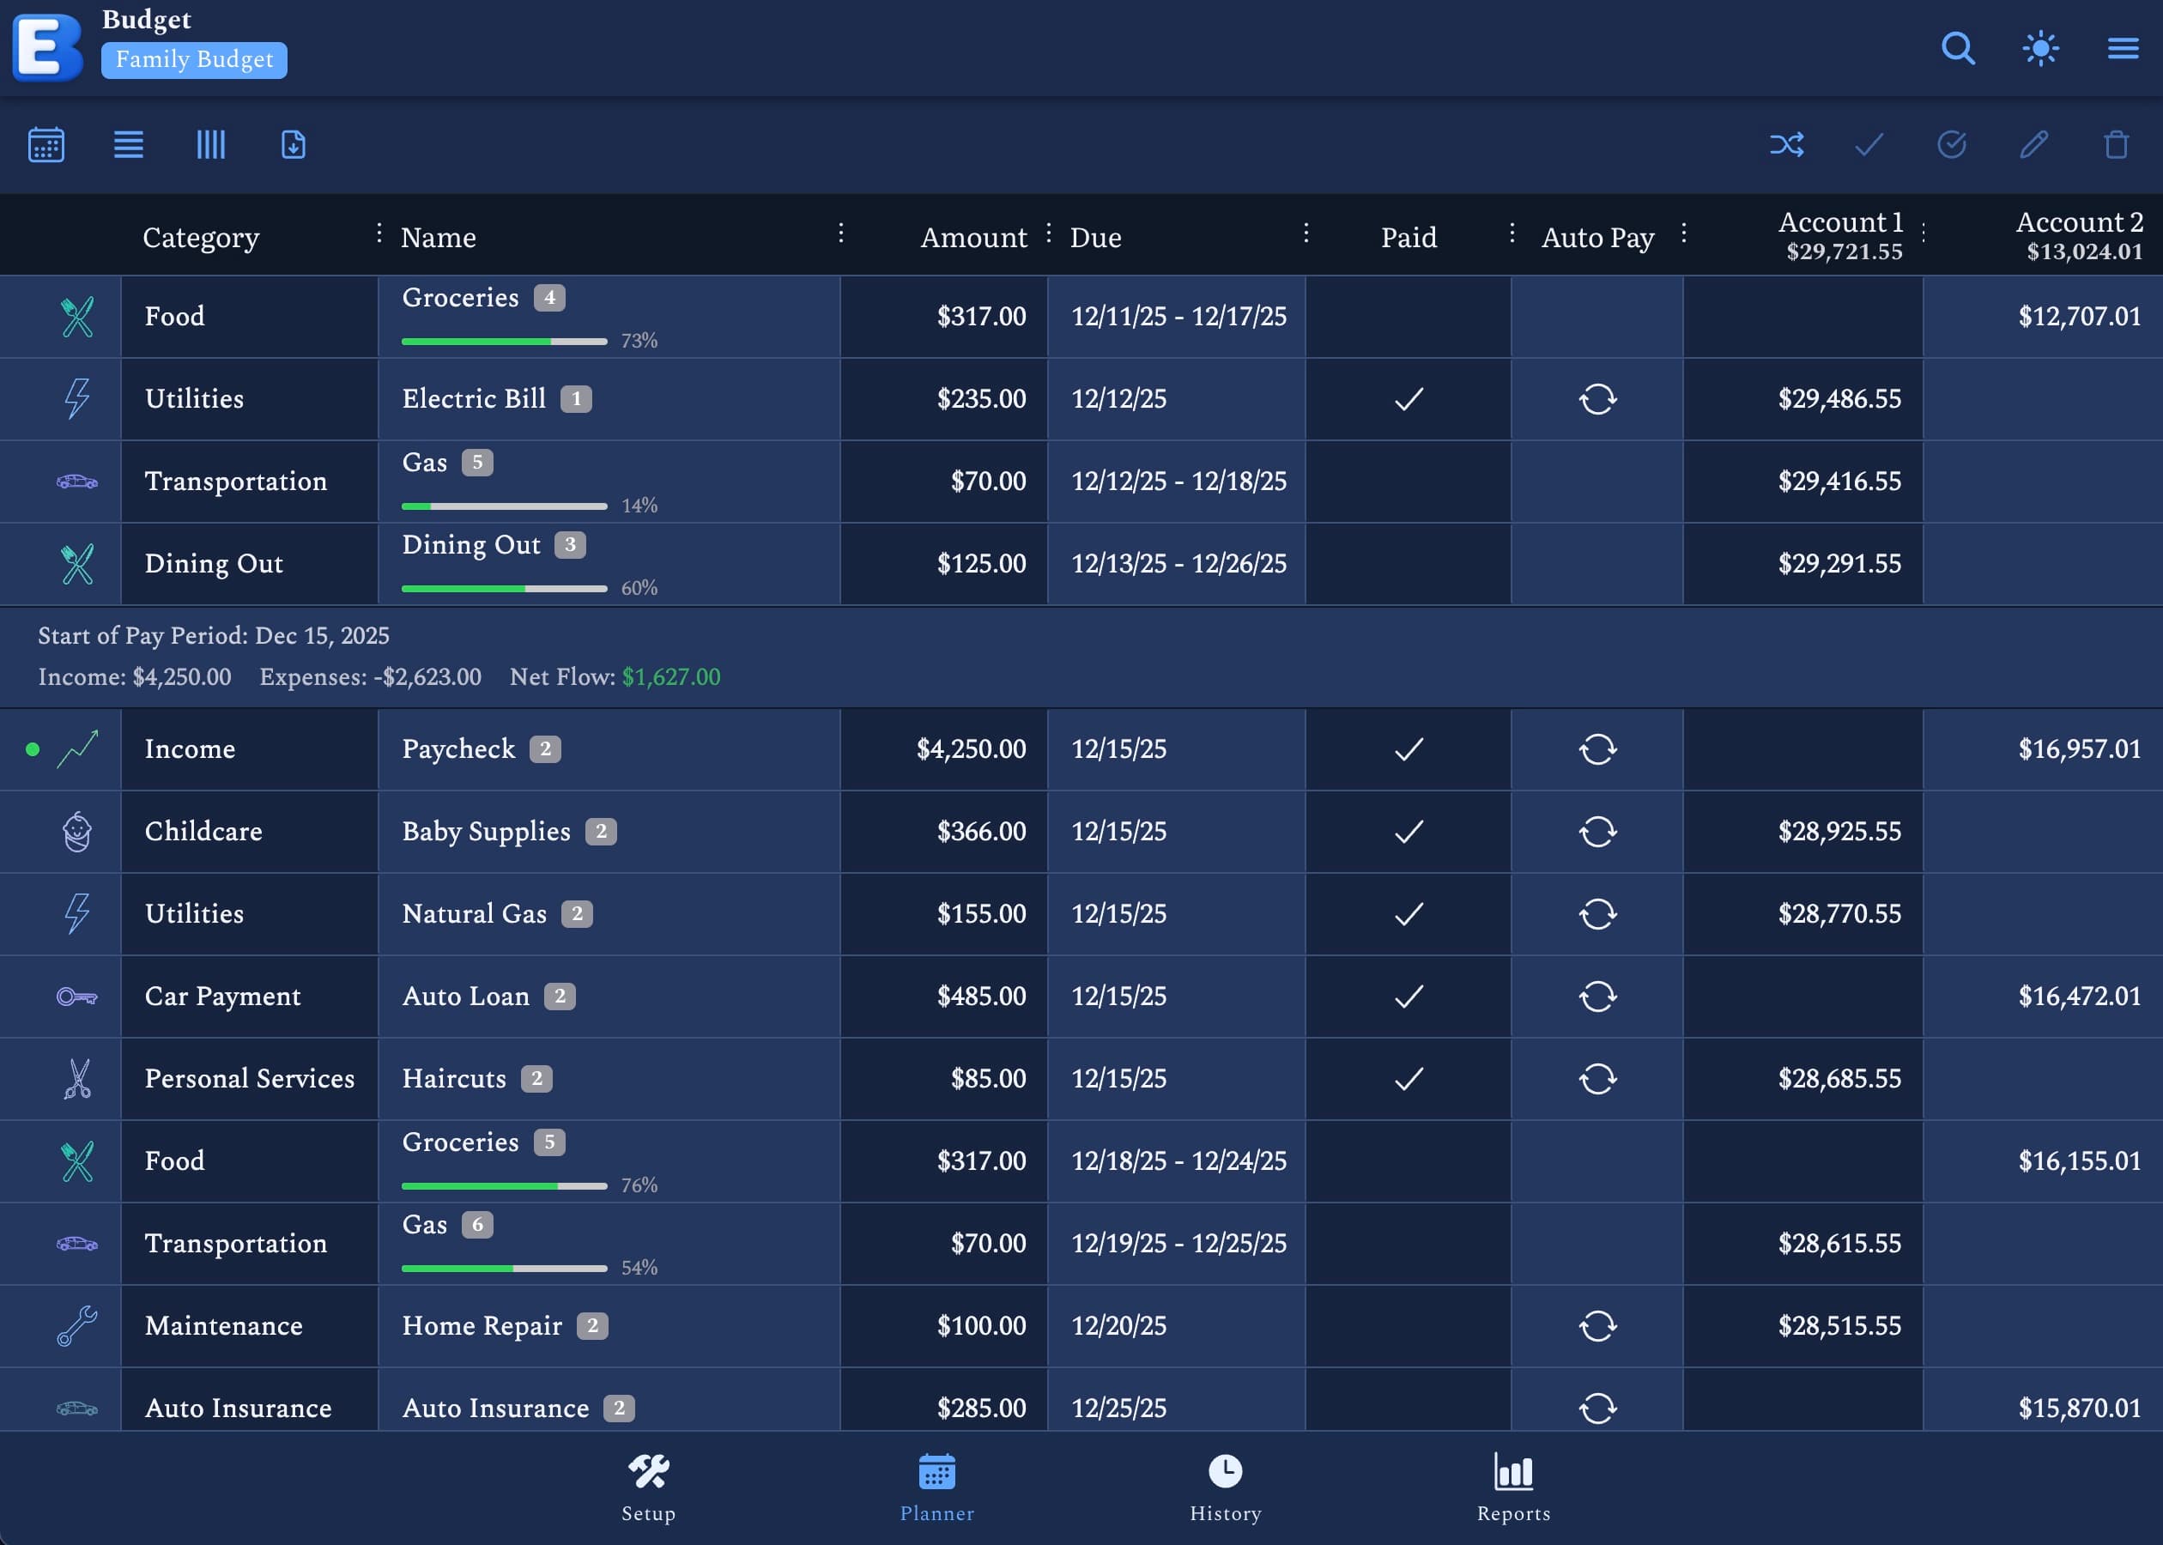Click the Family Budget label button
This screenshot has width=2163, height=1545.
pos(193,59)
